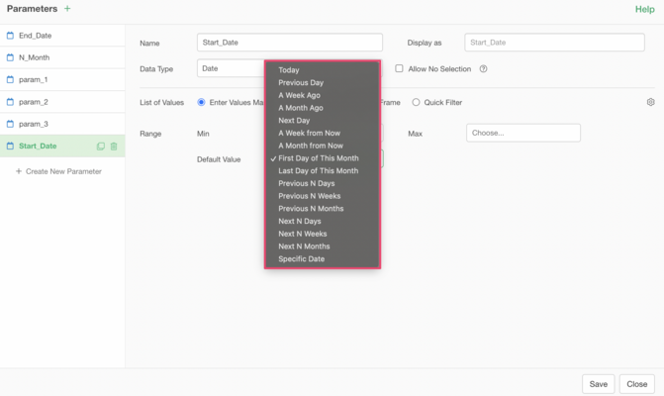Screen dimensions: 664x396
Task: Duplicate the Start_Date parameter
Action: (x=101, y=147)
